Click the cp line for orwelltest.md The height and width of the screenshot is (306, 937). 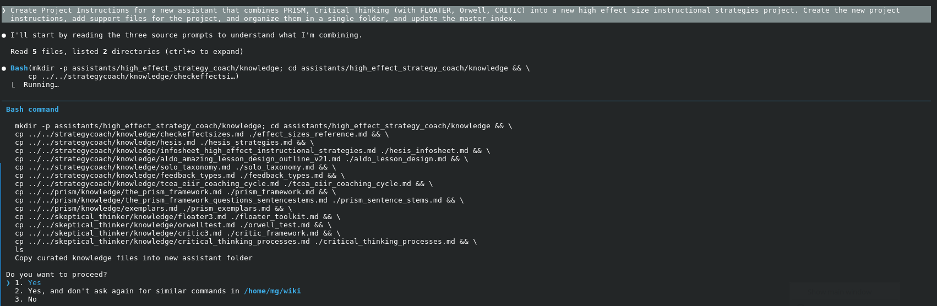(x=173, y=225)
